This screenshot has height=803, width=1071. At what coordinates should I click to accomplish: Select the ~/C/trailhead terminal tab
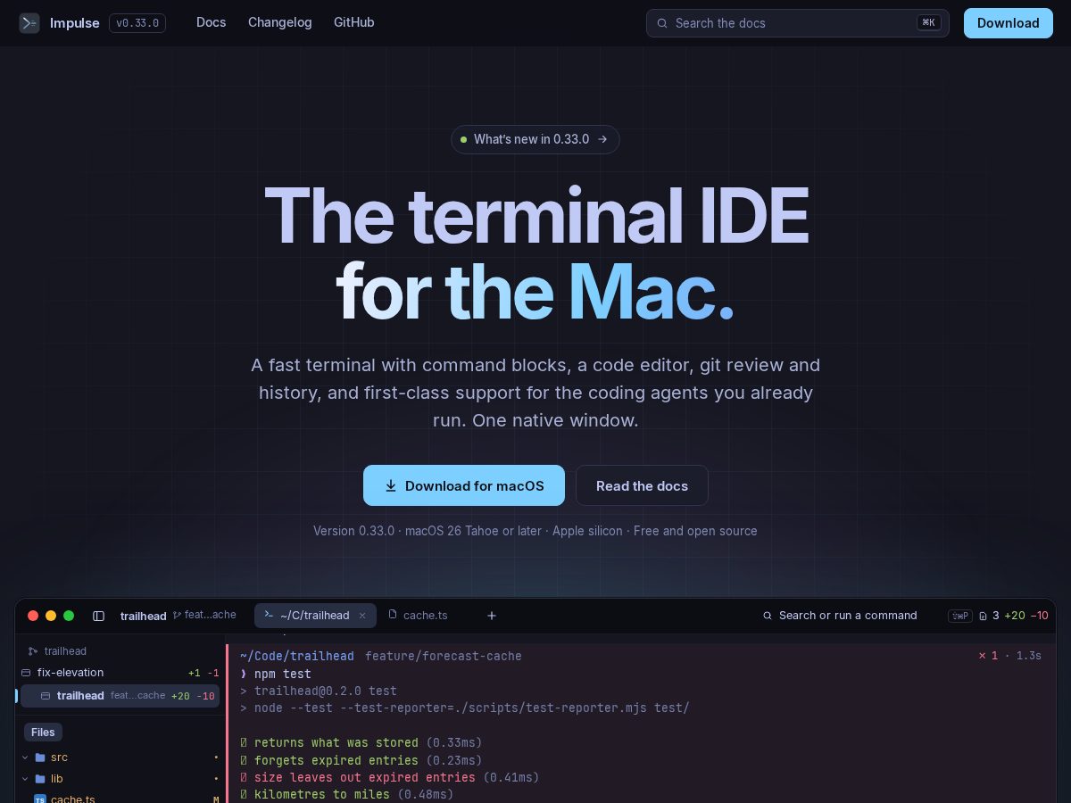[x=315, y=616]
